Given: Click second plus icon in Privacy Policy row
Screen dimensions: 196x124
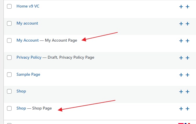Looking at the screenshot, I should coord(187,58).
